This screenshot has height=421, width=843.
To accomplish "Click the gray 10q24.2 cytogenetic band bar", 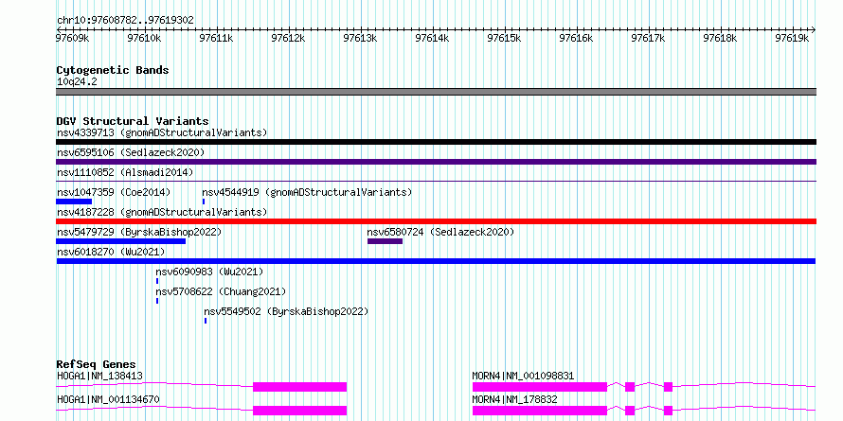I will 436,92.
